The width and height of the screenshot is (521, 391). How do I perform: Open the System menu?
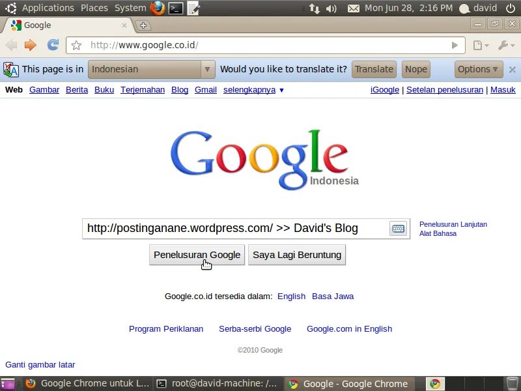coord(130,8)
